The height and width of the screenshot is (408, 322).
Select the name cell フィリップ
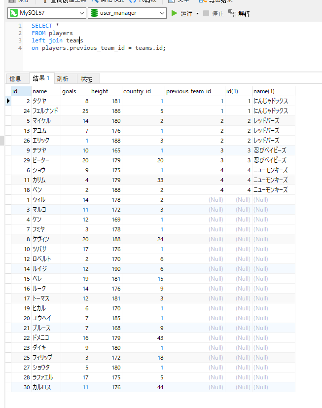point(46,358)
